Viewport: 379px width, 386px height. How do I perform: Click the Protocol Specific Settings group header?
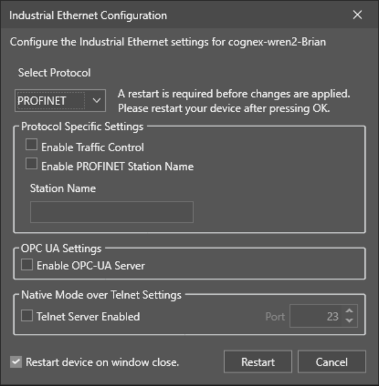tap(82, 127)
